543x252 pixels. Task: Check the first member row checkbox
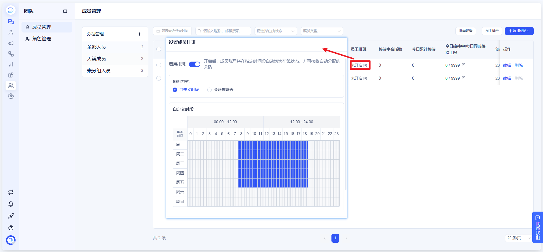point(159,65)
